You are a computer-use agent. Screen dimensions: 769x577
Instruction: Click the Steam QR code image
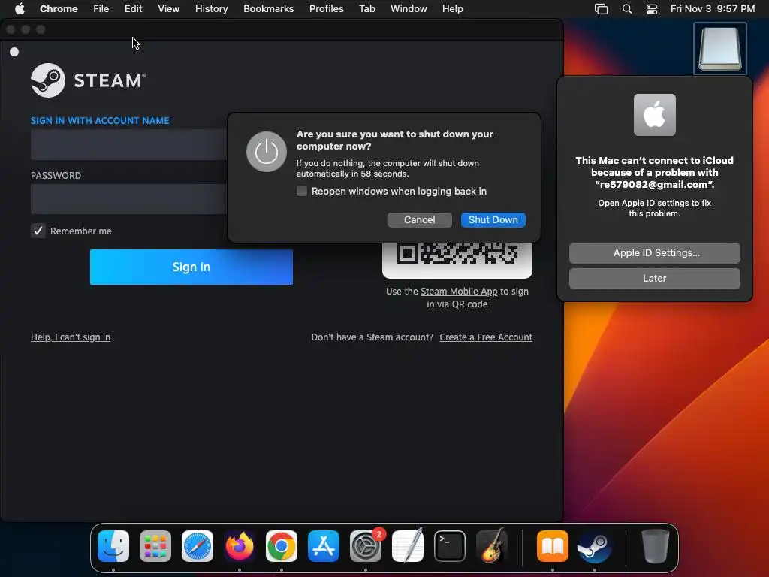(457, 260)
